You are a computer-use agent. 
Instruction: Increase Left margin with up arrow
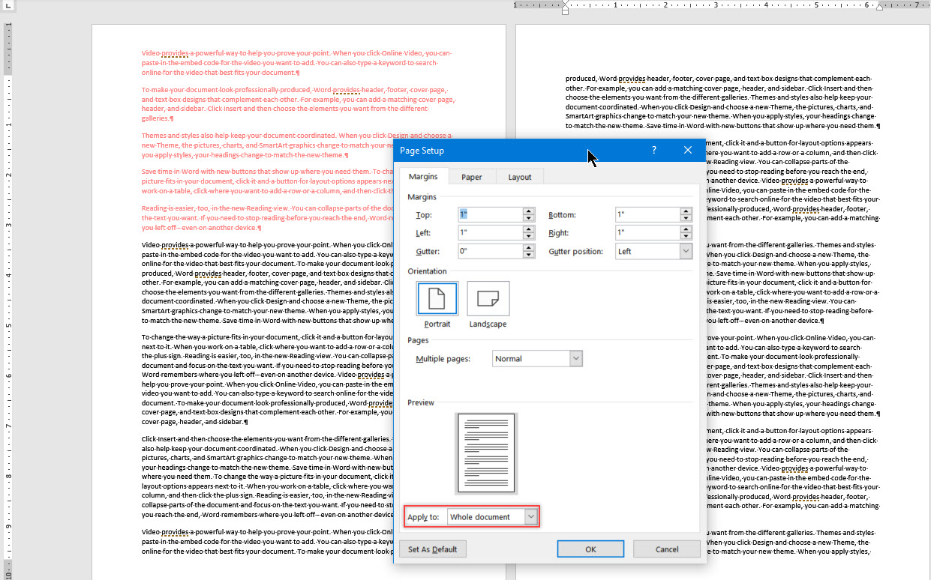(x=529, y=229)
